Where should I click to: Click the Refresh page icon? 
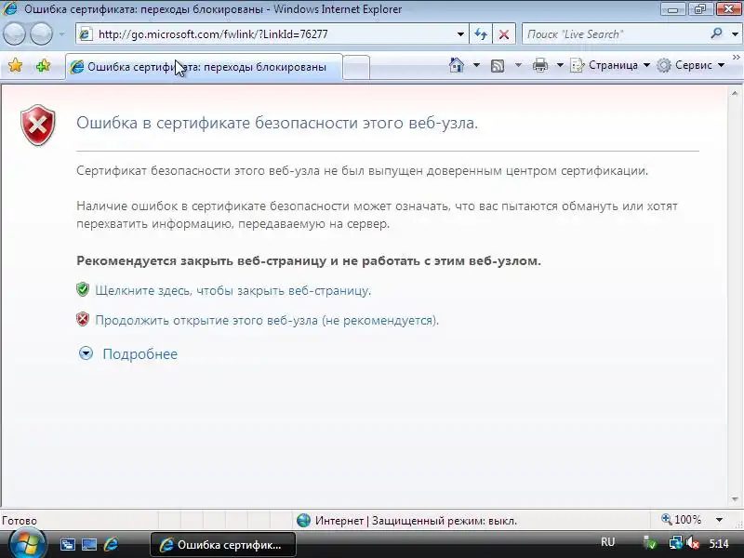pos(481,34)
